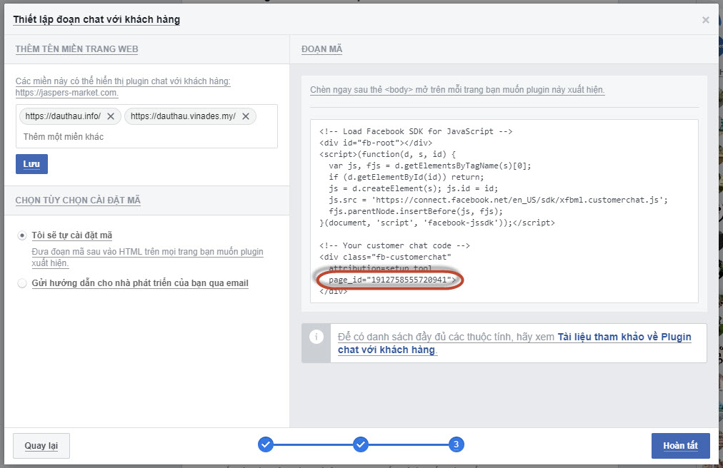The width and height of the screenshot is (723, 468).
Task: Click the 'CHỌN TÙY CHỌN CÀI ĐẶT MÃ' heading
Action: [x=78, y=200]
